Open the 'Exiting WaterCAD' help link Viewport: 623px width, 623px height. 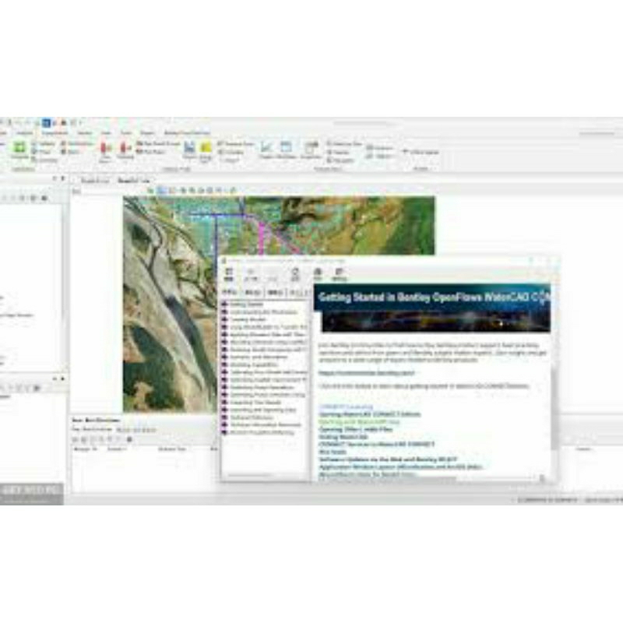pos(343,437)
